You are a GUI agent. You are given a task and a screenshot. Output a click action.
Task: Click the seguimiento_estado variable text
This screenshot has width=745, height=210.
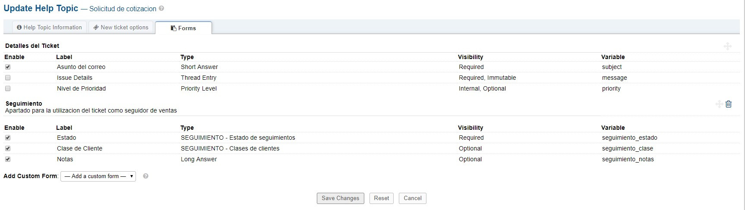point(630,138)
